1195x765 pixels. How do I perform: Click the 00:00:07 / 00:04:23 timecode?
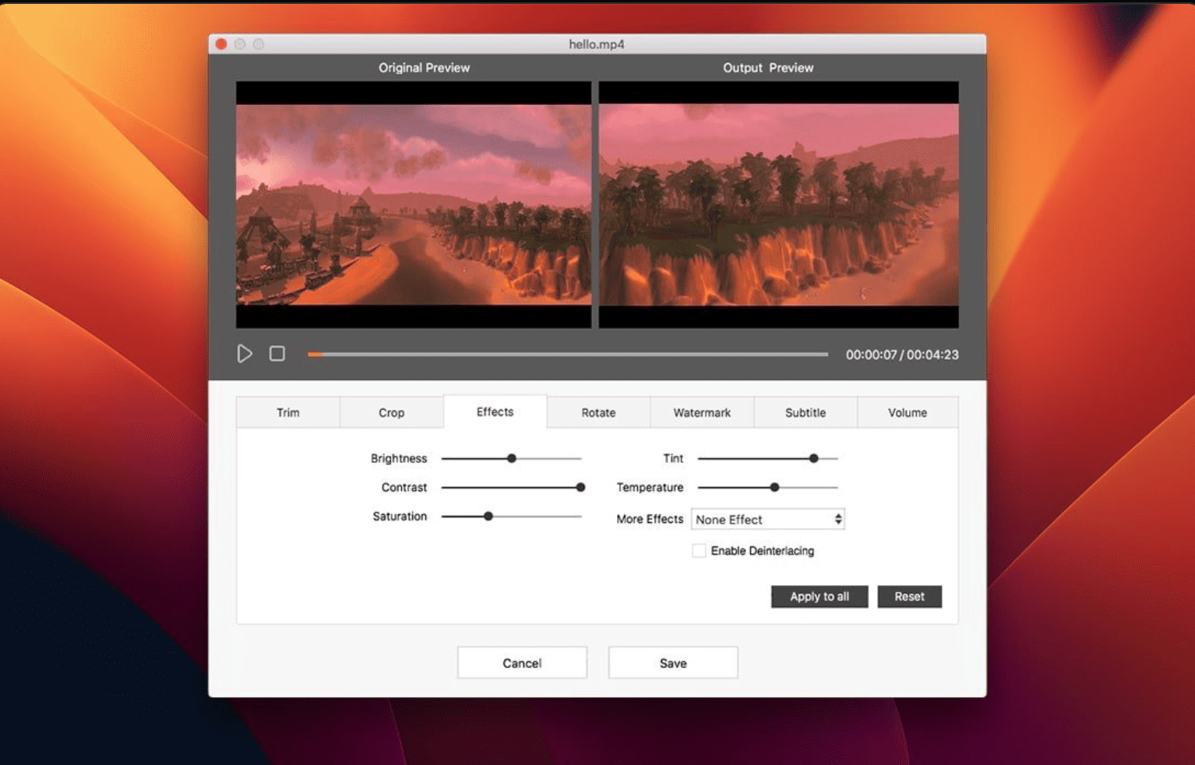pos(902,354)
